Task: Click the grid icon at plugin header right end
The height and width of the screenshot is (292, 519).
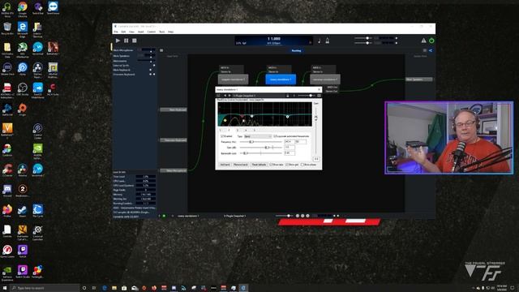Action: (319, 96)
